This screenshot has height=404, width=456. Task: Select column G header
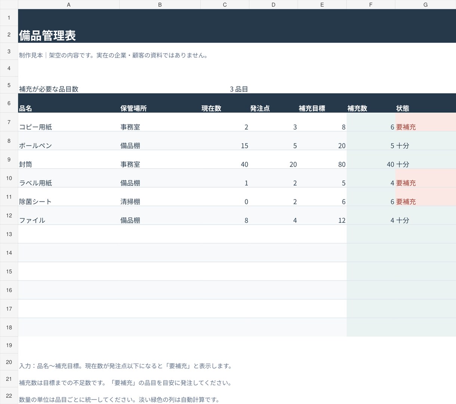[425, 4]
